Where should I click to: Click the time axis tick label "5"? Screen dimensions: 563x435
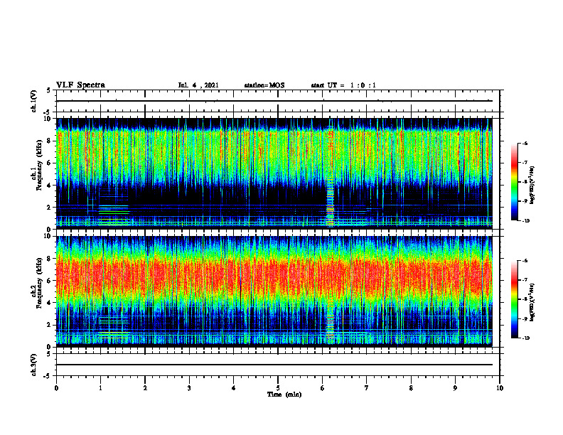tap(278, 388)
